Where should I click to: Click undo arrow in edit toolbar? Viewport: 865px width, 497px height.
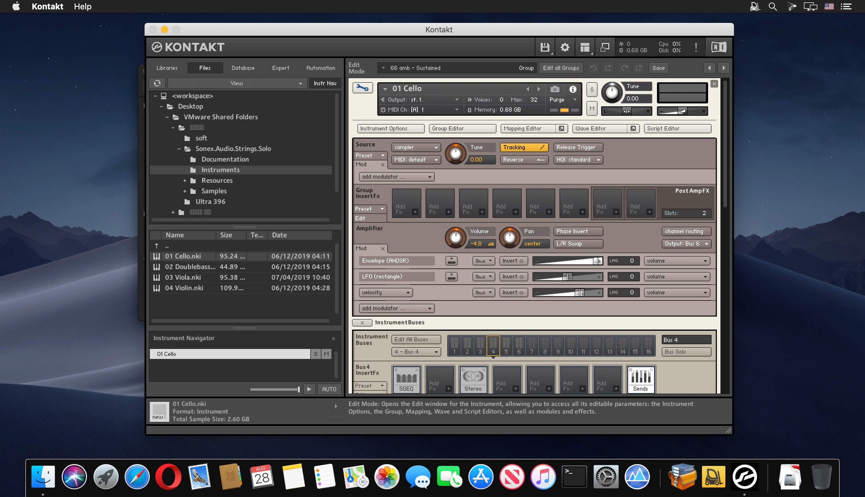pos(593,68)
